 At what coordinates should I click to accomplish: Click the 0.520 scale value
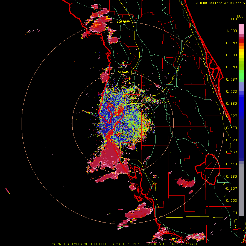coord(232,140)
